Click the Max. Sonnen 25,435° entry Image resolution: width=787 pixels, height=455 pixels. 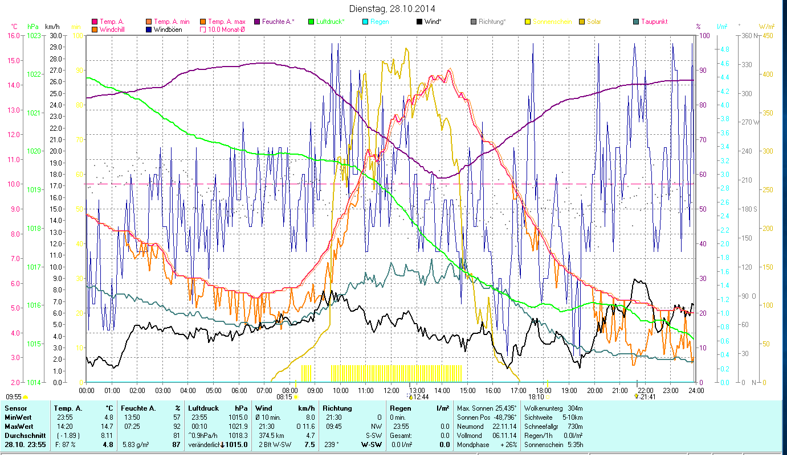(487, 408)
